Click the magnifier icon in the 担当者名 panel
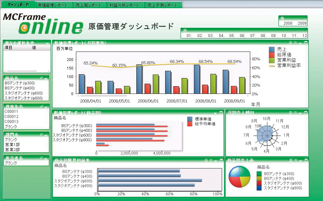323x201 pixels. coord(42,158)
